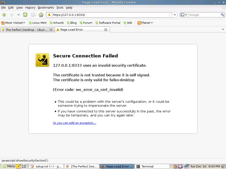Click the warning triangle in the address bar

49,15
